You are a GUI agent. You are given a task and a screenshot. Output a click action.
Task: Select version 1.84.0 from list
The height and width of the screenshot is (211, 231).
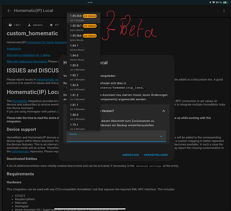point(83,57)
